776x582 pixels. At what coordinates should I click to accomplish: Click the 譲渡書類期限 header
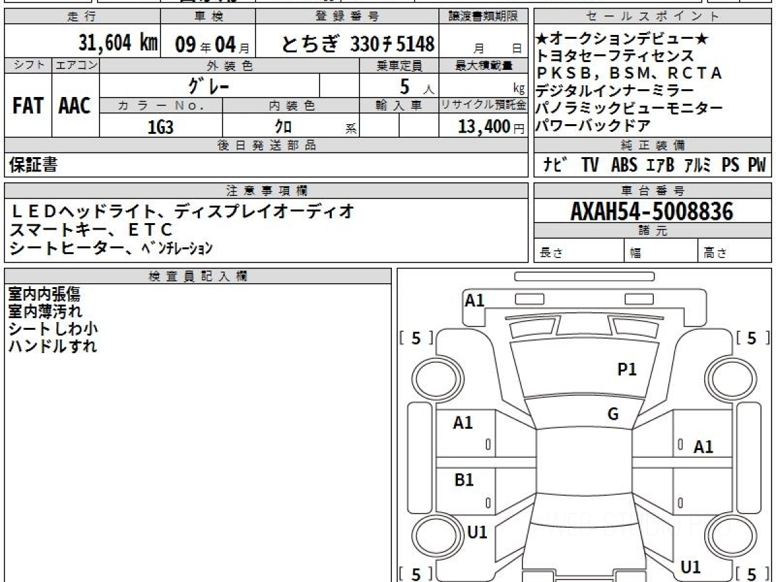[484, 17]
